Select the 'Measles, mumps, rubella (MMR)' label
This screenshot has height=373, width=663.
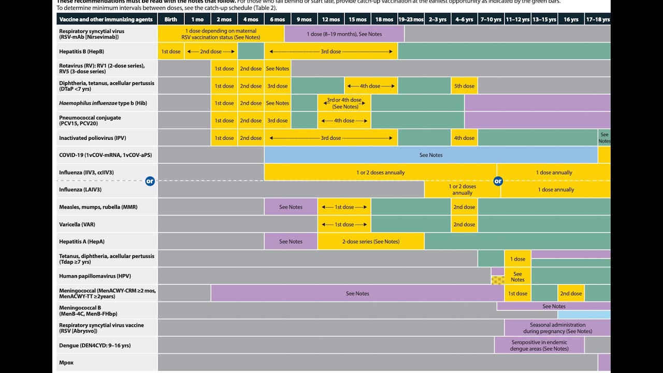tap(106, 207)
